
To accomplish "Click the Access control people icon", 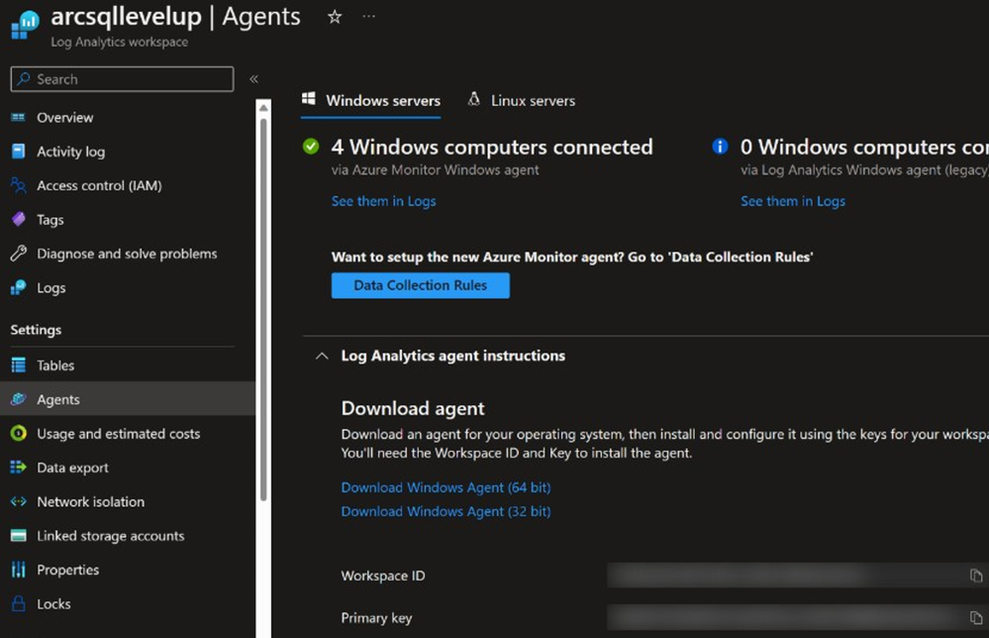I will click(x=18, y=185).
